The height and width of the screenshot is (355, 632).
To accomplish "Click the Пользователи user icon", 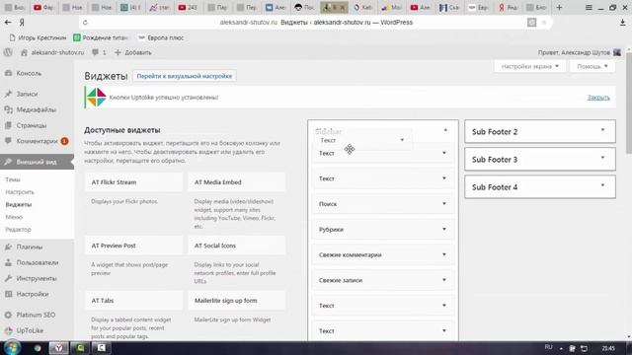I will 8,262.
